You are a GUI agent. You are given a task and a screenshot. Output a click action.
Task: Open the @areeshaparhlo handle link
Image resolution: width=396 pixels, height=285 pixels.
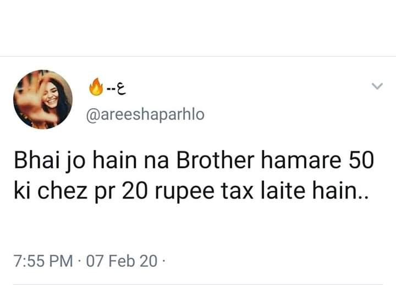click(145, 115)
